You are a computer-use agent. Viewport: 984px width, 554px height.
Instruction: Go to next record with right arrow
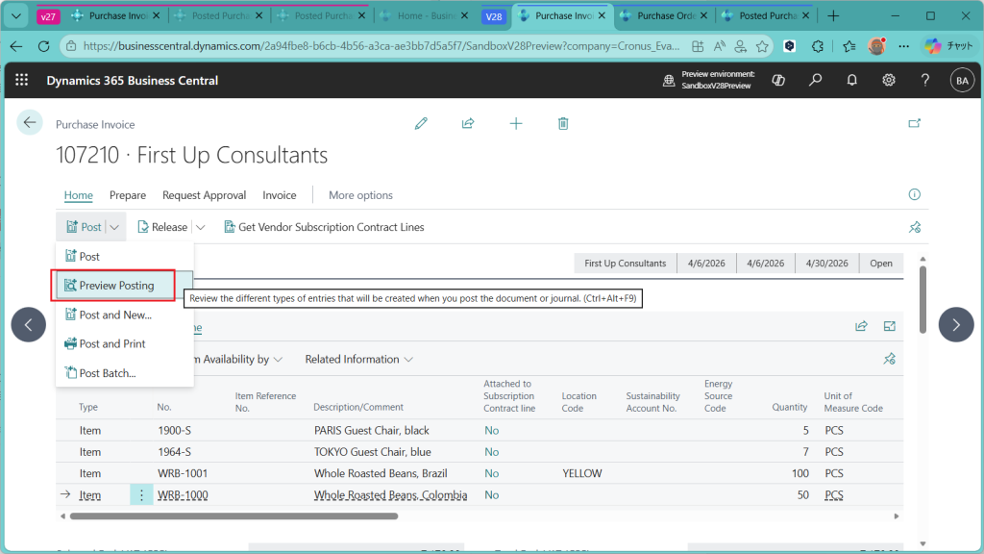point(955,325)
